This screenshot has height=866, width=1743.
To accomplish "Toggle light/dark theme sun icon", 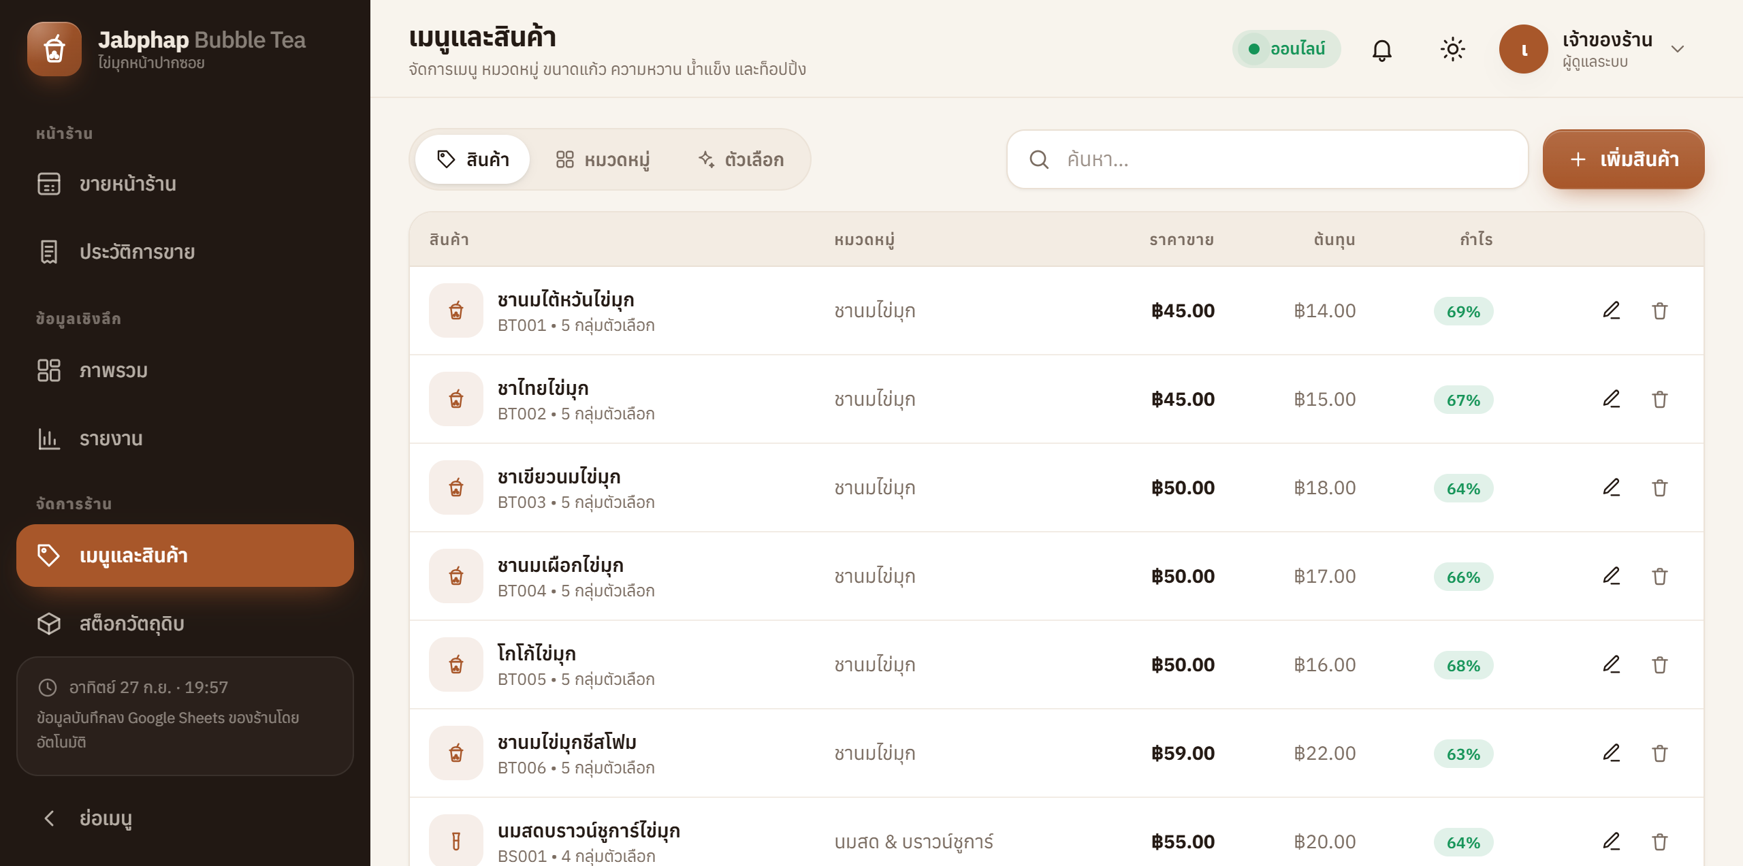I will pyautogui.click(x=1452, y=49).
